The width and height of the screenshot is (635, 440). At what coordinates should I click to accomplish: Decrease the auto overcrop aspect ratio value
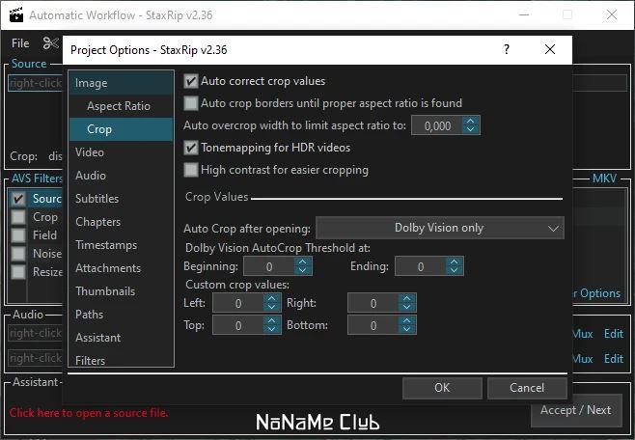tap(470, 129)
